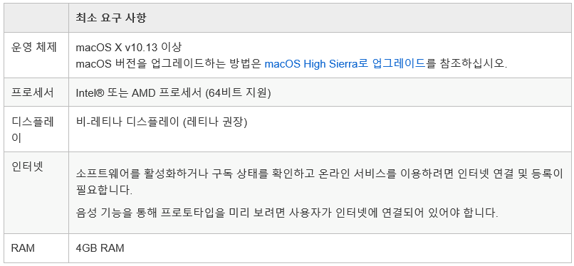Click the 인터넷 row label

click(x=28, y=166)
